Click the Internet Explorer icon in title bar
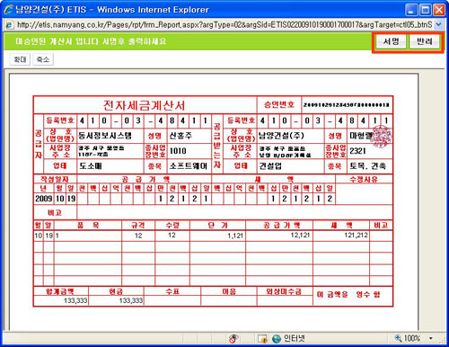 (x=8, y=9)
